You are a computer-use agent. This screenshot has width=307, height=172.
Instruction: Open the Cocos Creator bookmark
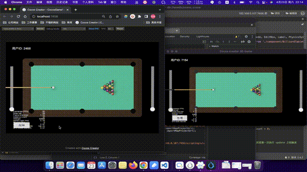click(x=90, y=22)
